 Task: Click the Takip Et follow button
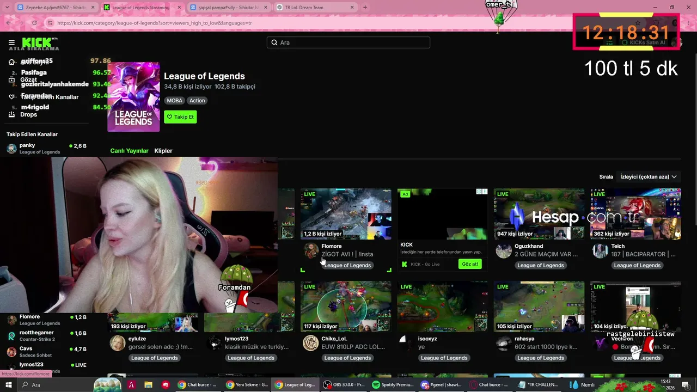(x=180, y=117)
